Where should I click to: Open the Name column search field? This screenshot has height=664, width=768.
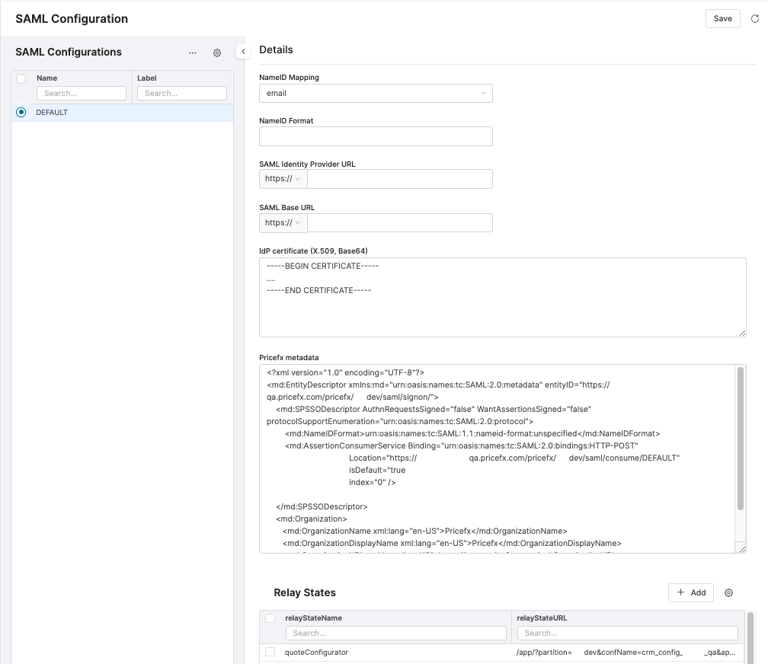[82, 93]
